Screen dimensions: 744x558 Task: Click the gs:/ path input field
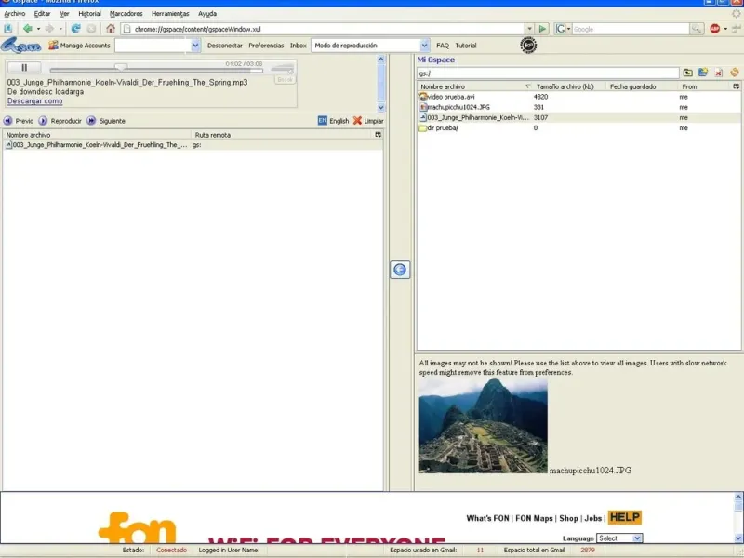click(x=548, y=73)
